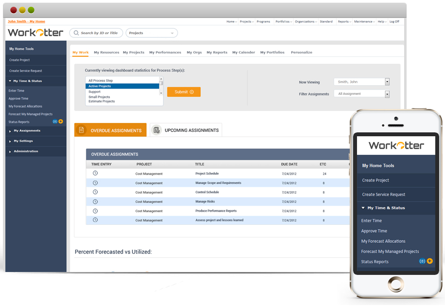Click the Upcoming Assignments clipboard icon
Image resolution: width=445 pixels, height=308 pixels.
point(156,130)
